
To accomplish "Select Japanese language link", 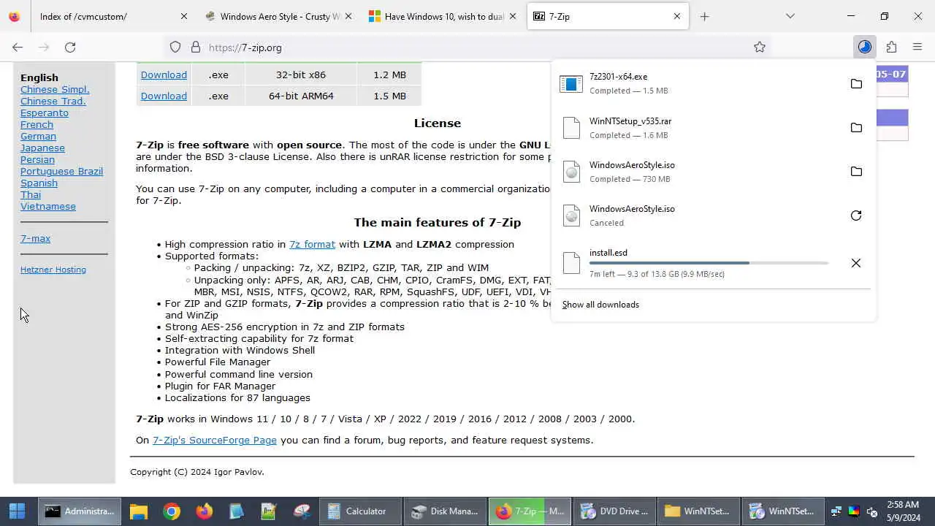I will point(42,148).
